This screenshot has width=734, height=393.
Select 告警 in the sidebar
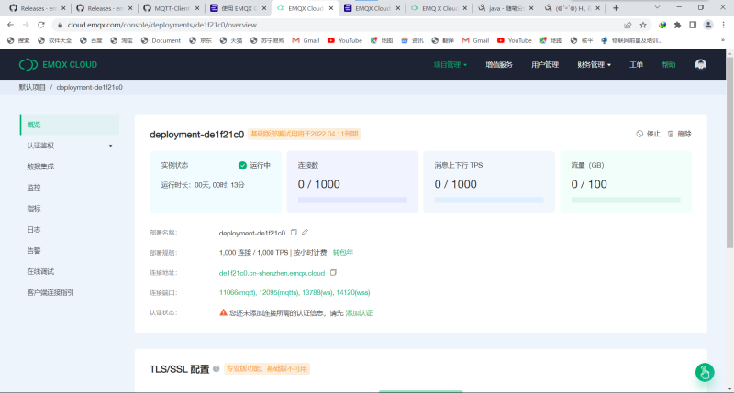[x=70, y=250]
